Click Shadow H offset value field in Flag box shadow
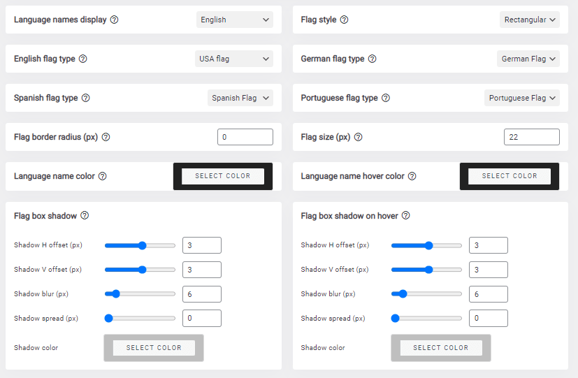578x378 pixels. click(202, 245)
